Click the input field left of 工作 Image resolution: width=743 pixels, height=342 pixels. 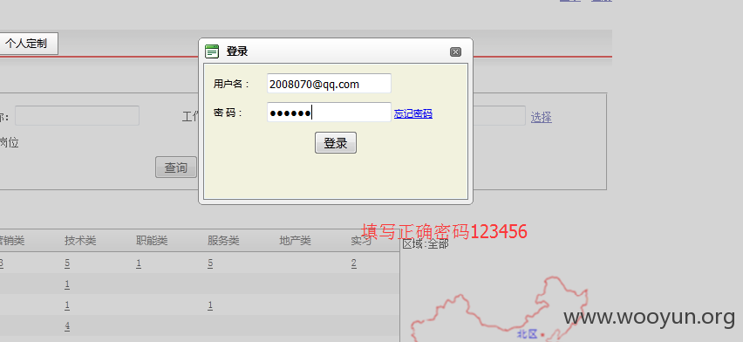[78, 116]
